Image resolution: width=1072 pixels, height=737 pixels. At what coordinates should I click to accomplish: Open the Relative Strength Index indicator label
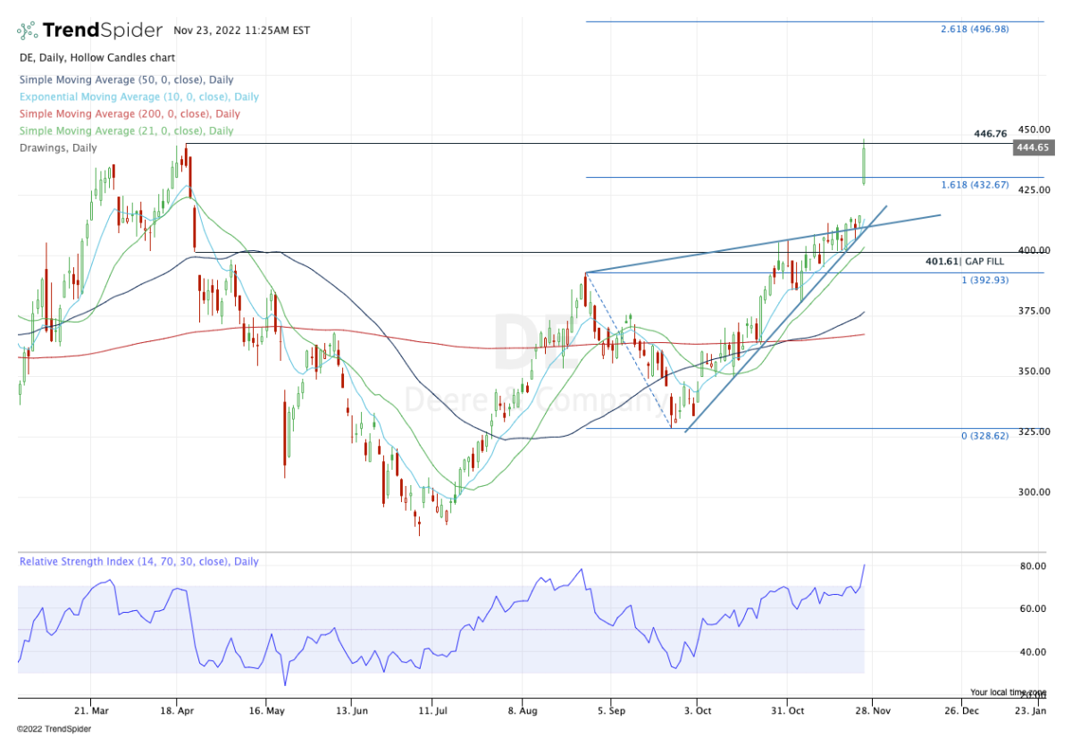(x=138, y=562)
